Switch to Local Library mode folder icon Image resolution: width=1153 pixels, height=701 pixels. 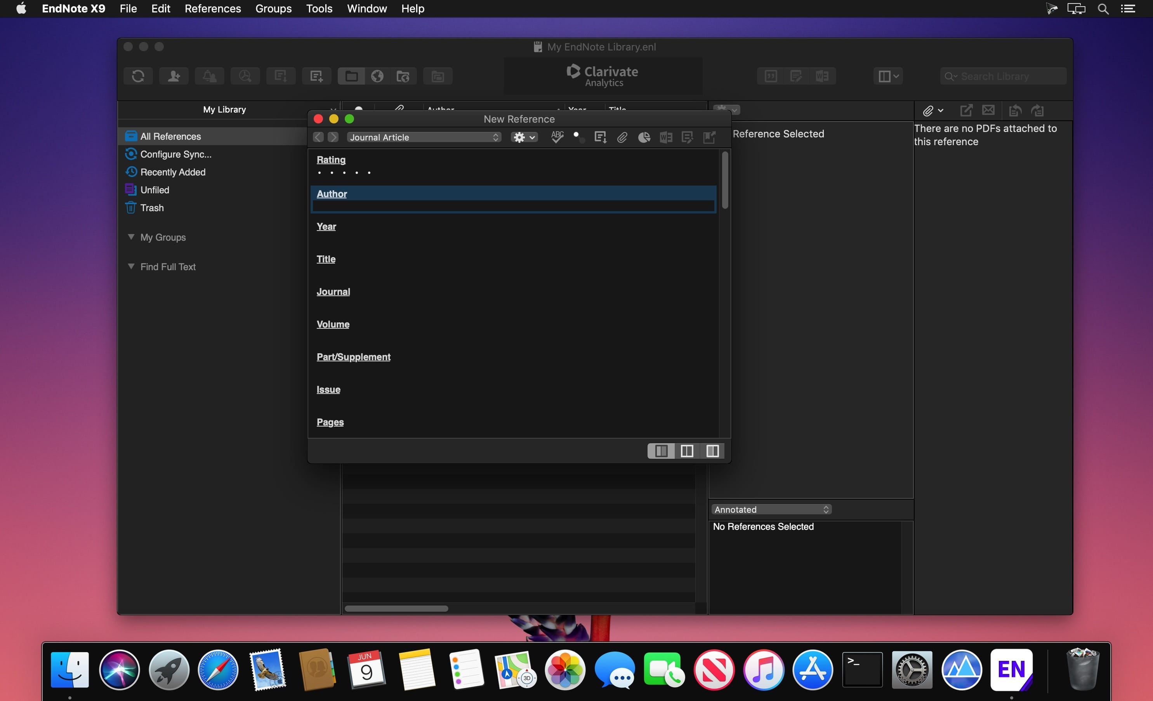point(351,76)
